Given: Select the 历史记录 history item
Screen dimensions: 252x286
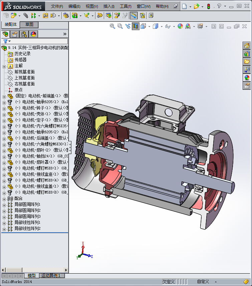Looking at the screenshot, I should [x=22, y=54].
